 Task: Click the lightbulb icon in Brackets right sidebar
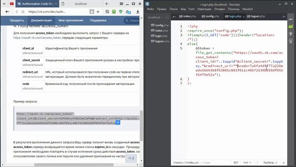(290, 34)
